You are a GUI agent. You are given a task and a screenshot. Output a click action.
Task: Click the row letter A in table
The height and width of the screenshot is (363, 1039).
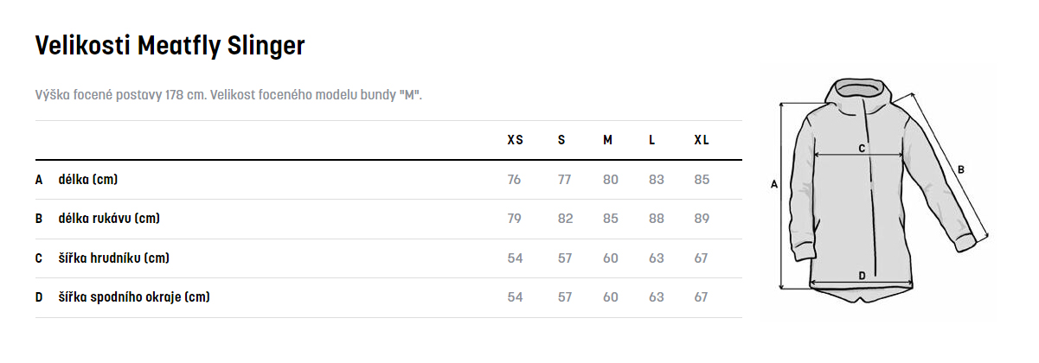coord(39,180)
